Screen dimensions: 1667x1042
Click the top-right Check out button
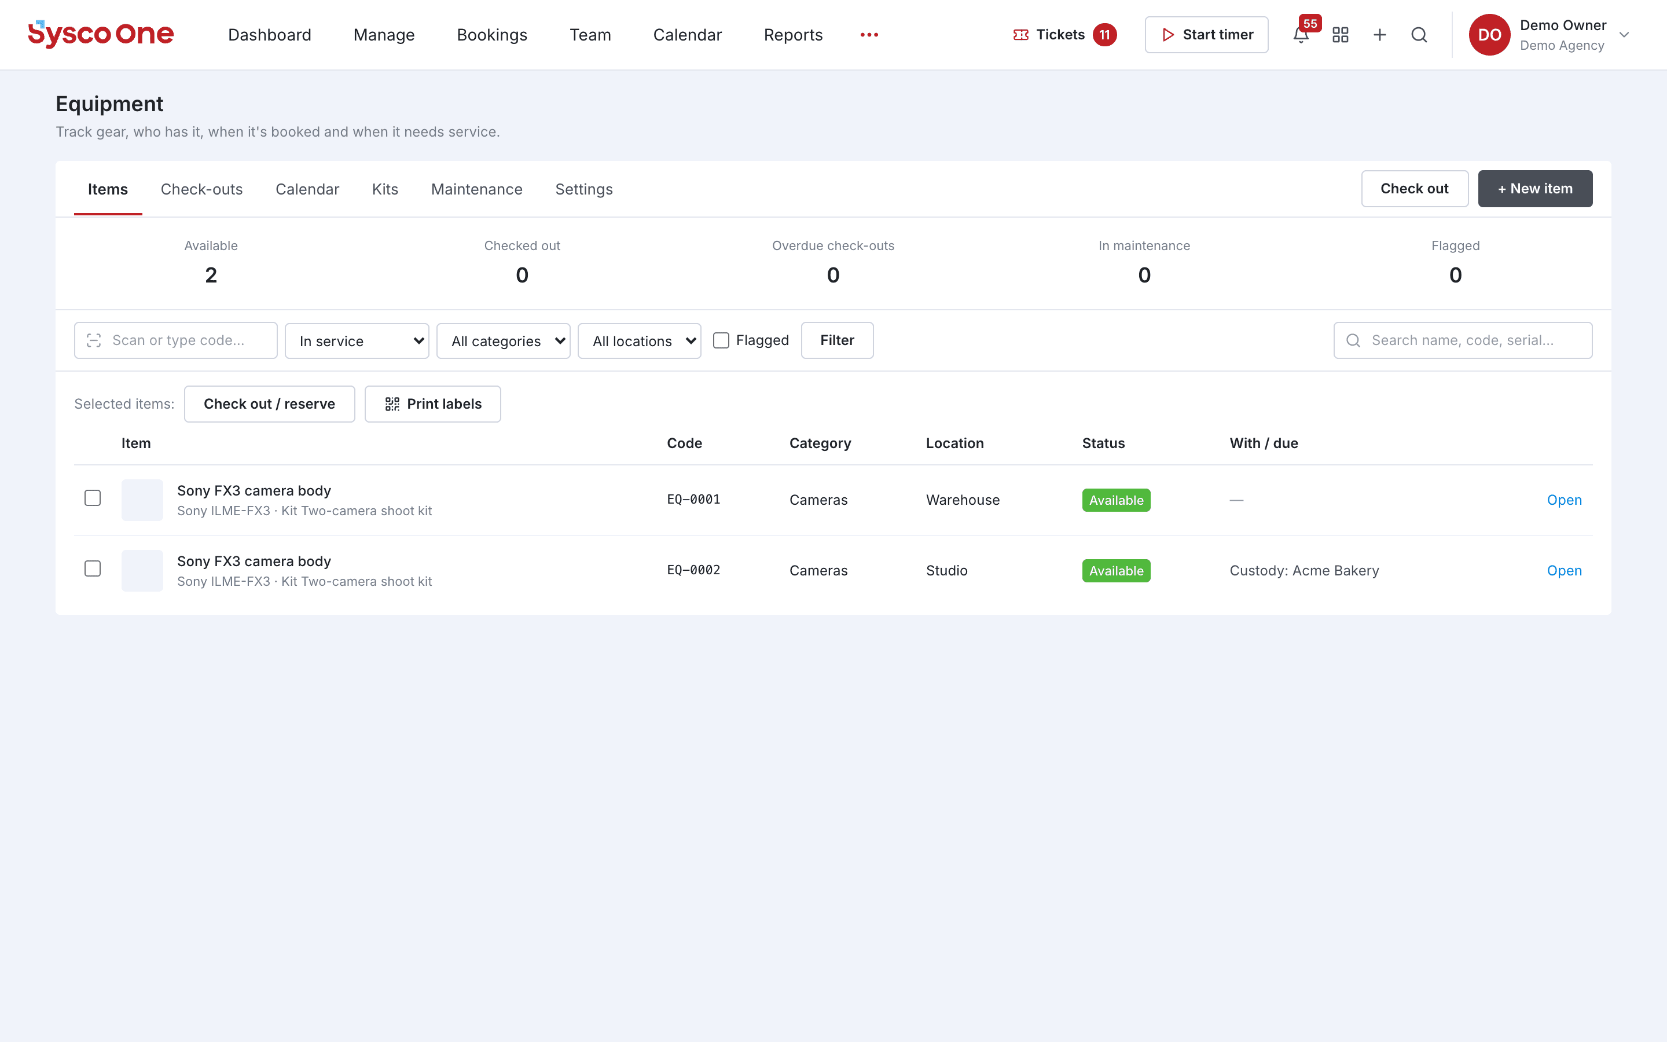click(1414, 189)
